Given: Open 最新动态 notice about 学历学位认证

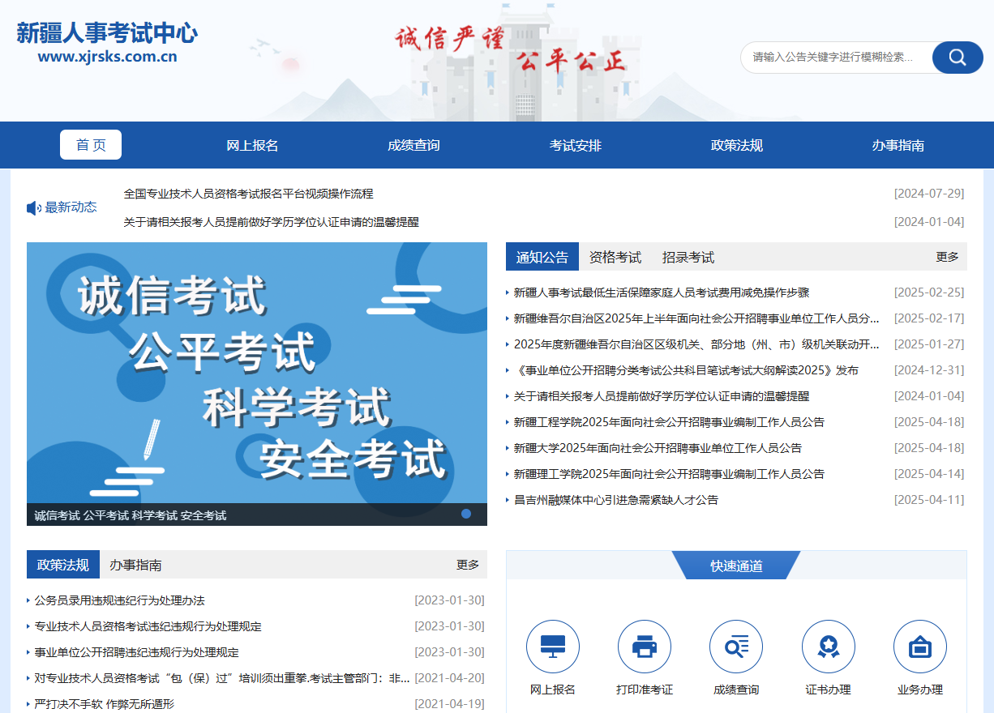Looking at the screenshot, I should (x=272, y=222).
